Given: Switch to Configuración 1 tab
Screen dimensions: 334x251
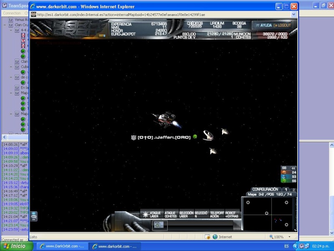Looking at the screenshot, I should point(286,190).
